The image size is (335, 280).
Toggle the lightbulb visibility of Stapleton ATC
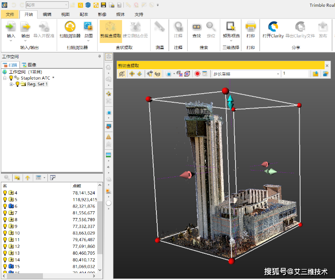pyautogui.click(x=11, y=78)
